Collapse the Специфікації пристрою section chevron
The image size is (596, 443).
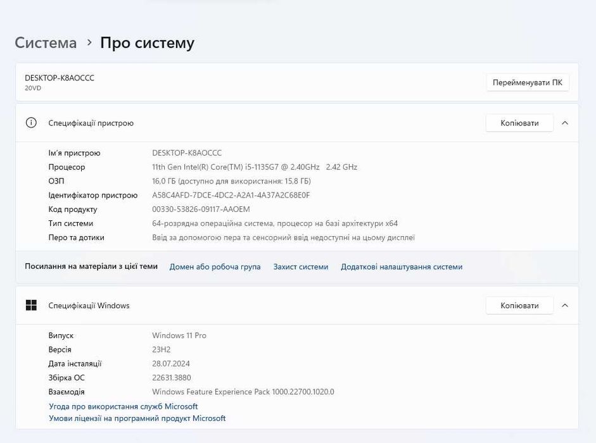(x=565, y=123)
